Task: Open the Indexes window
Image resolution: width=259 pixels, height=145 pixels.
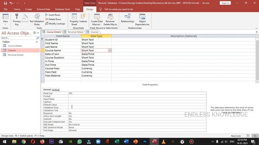Action: point(83,19)
